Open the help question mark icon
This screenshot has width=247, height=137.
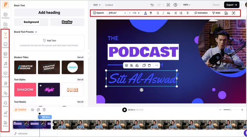coord(175,5)
